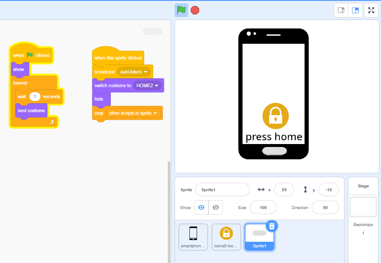Select the icons8-lock sprite thumbnail
The width and height of the screenshot is (381, 263).
pyautogui.click(x=226, y=237)
